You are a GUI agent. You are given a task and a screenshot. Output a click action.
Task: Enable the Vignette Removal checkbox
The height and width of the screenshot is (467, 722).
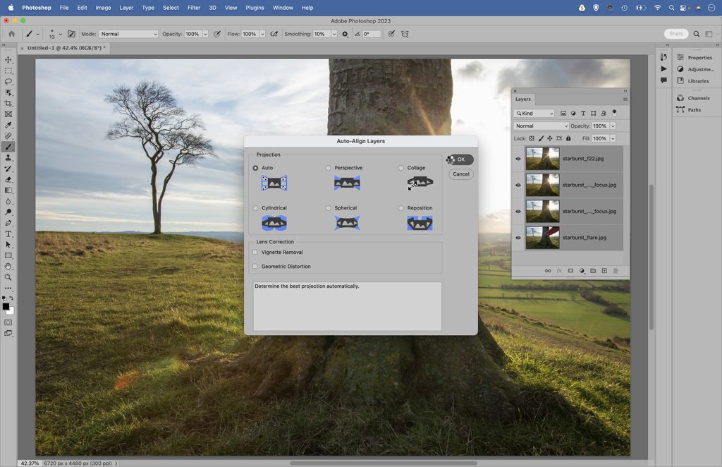pyautogui.click(x=255, y=252)
